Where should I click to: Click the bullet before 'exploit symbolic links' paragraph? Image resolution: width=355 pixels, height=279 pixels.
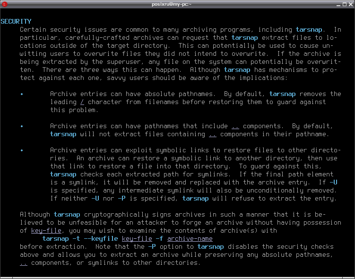[x=22, y=150]
